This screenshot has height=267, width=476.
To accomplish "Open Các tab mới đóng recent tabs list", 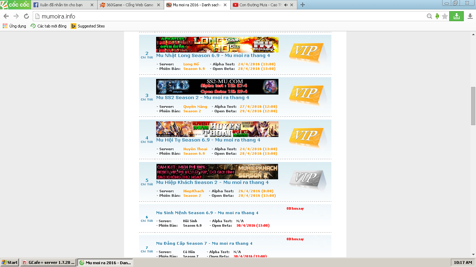I will [48, 26].
